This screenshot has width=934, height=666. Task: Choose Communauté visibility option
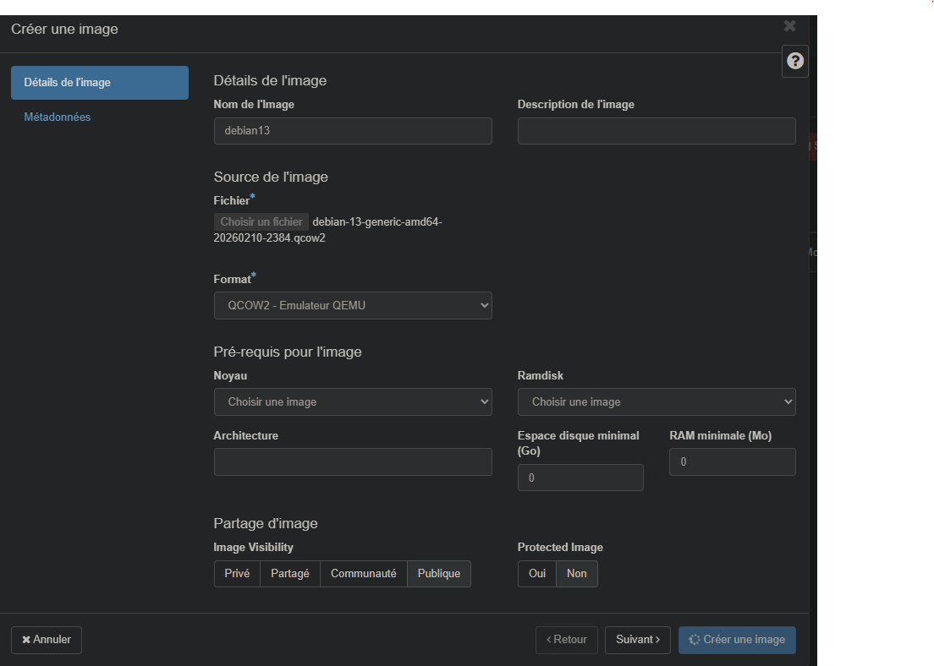pos(363,573)
